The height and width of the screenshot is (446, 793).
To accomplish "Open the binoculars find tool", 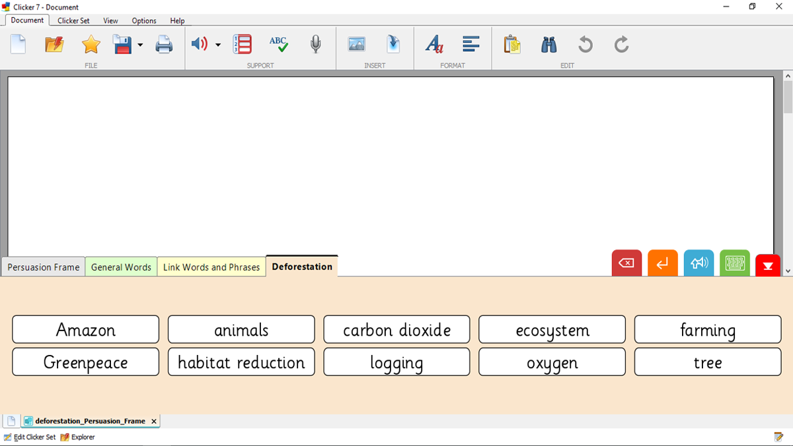I will [548, 45].
